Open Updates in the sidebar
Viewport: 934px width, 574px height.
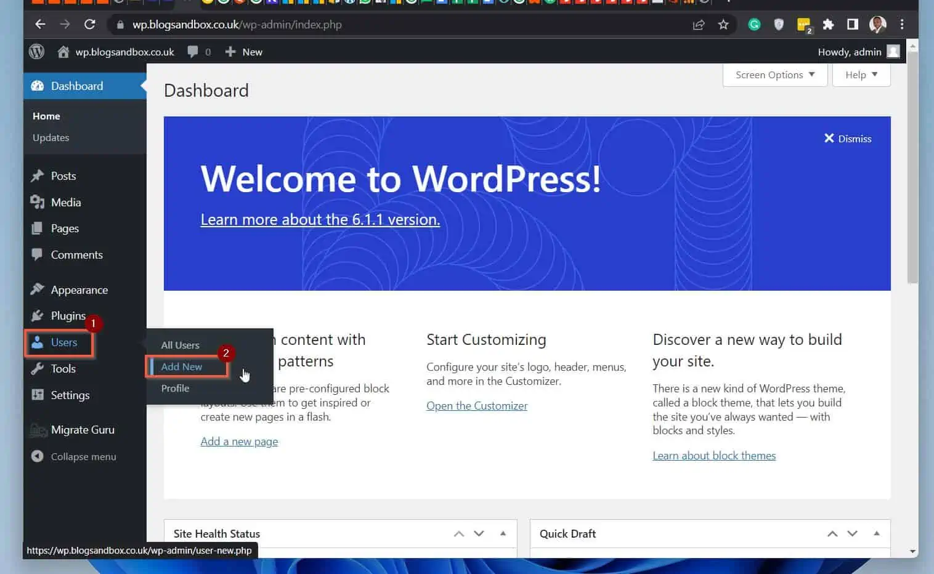[x=51, y=137]
